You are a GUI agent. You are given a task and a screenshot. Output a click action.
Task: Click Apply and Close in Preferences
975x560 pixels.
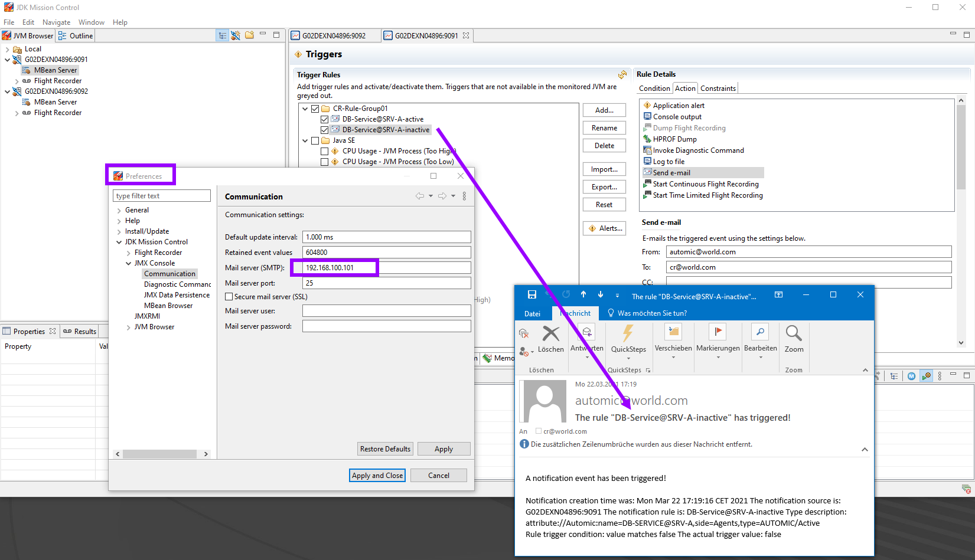377,476
